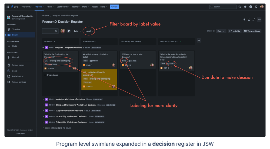Open the Label filter dropdown
270x149 pixels.
click(89, 31)
